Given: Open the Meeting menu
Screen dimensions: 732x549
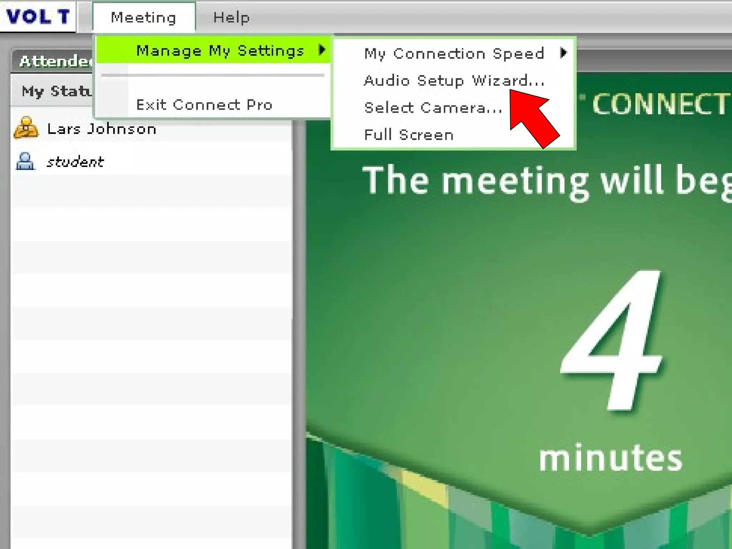Looking at the screenshot, I should tap(143, 17).
